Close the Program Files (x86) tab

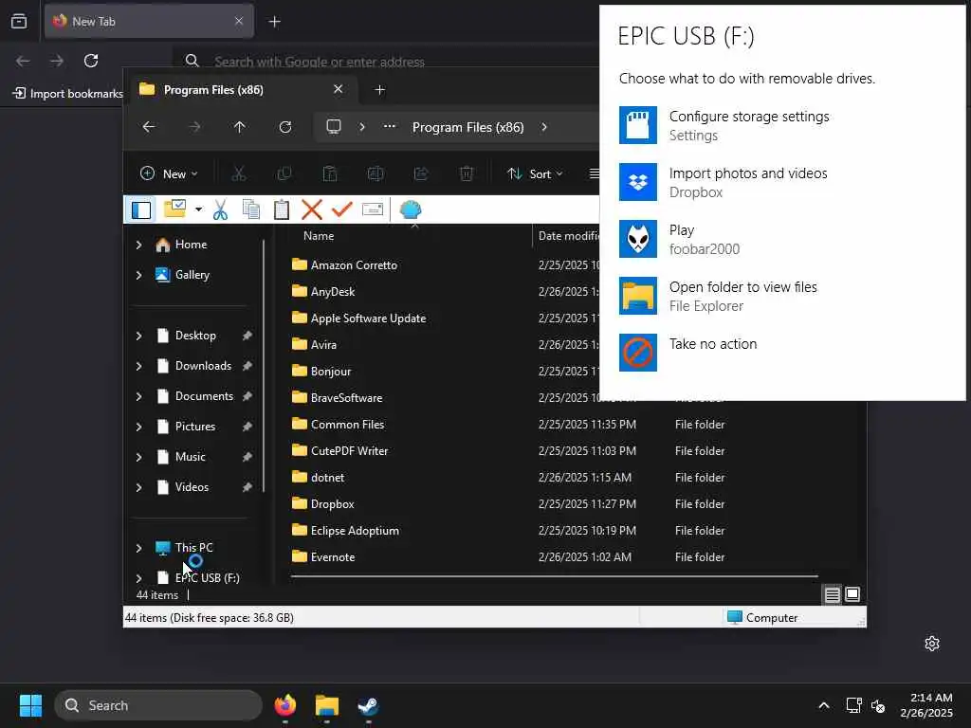(339, 89)
